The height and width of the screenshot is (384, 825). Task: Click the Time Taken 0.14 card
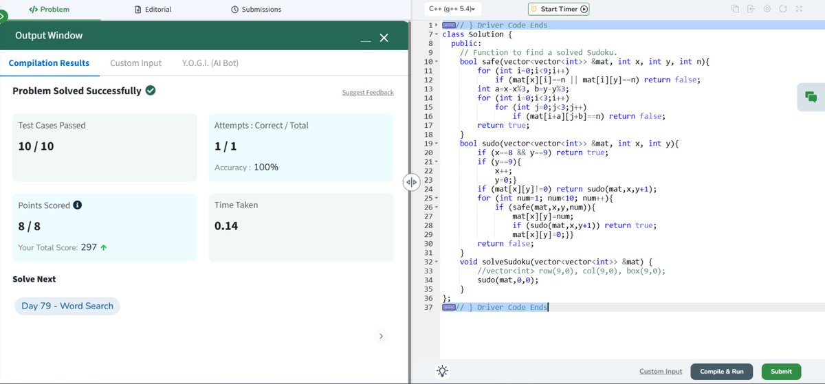click(x=301, y=227)
